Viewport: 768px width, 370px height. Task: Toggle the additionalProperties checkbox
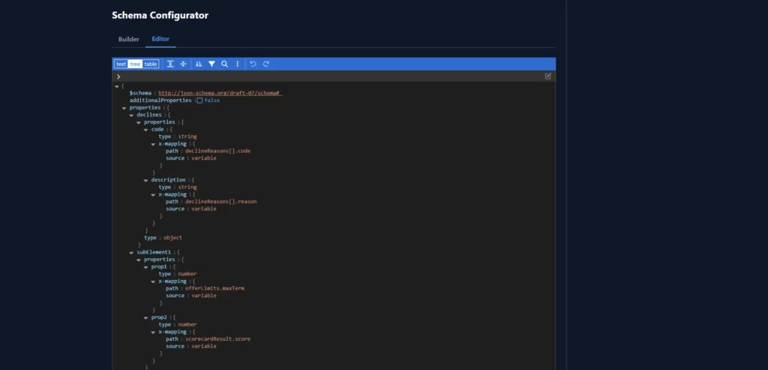pyautogui.click(x=199, y=101)
